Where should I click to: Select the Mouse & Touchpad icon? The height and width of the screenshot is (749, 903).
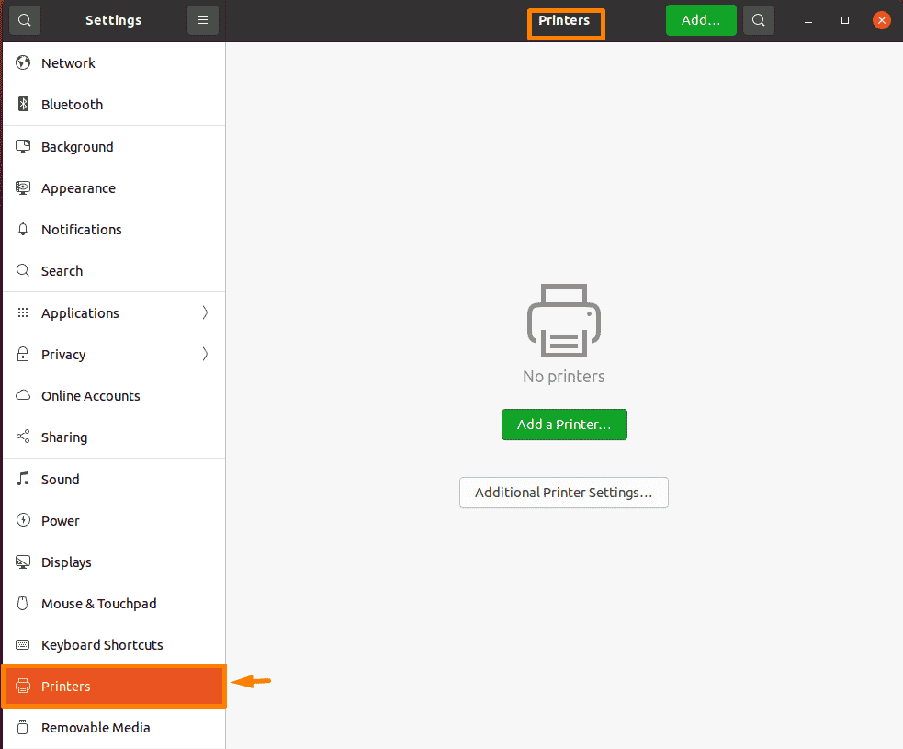click(22, 603)
